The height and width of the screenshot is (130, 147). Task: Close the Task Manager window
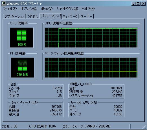[143, 4]
